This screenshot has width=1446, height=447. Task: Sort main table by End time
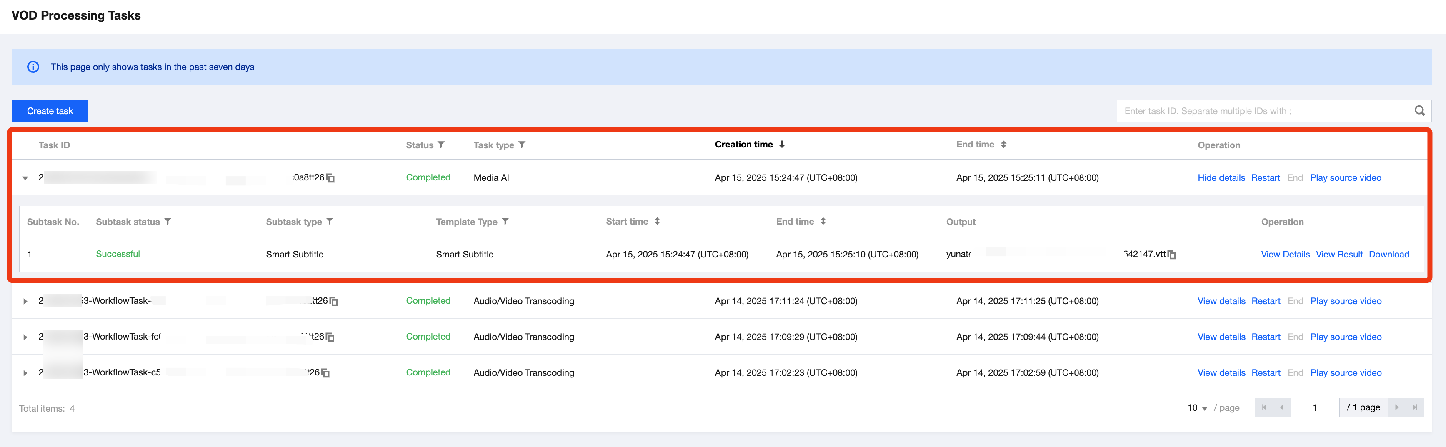[1003, 145]
